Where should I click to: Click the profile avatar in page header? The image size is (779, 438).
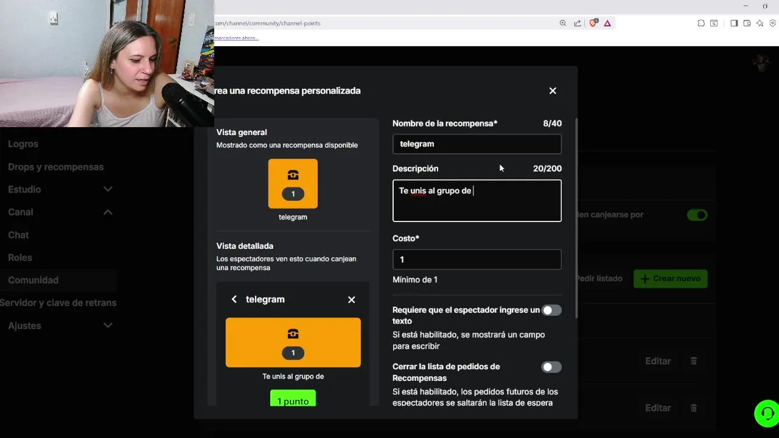[x=761, y=63]
